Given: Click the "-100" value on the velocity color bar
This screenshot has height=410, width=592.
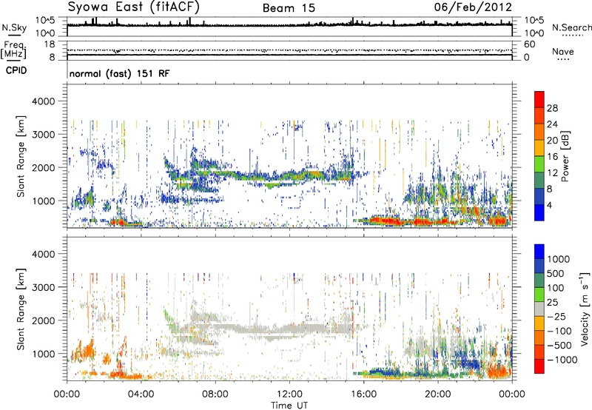Looking at the screenshot, I should click(x=559, y=331).
